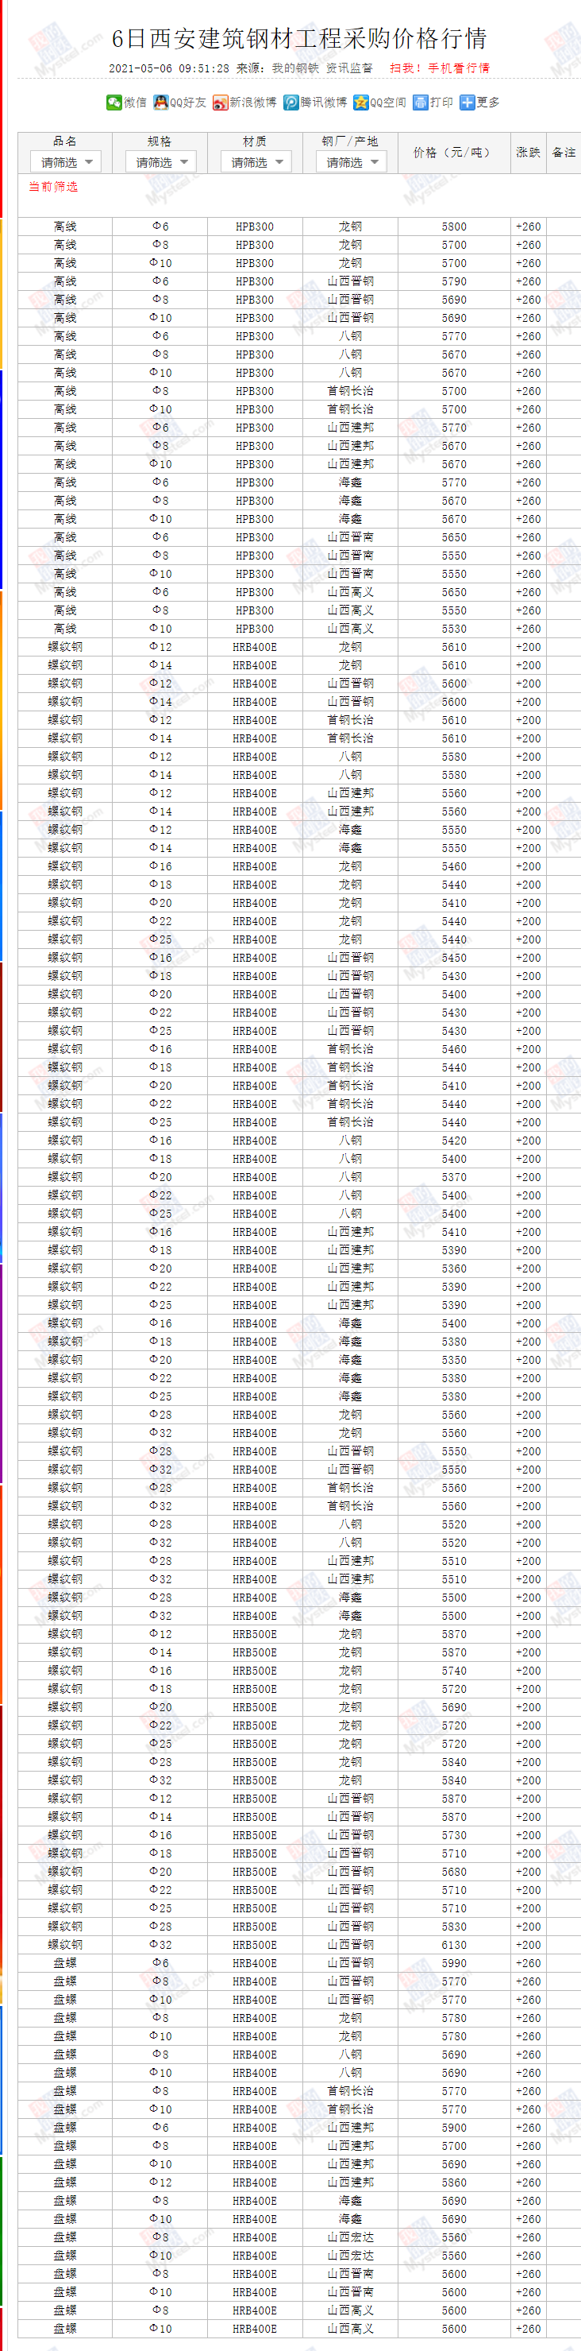Screen dimensions: 581x2351
Task: Select the 6130 price cell
Action: point(453,1945)
